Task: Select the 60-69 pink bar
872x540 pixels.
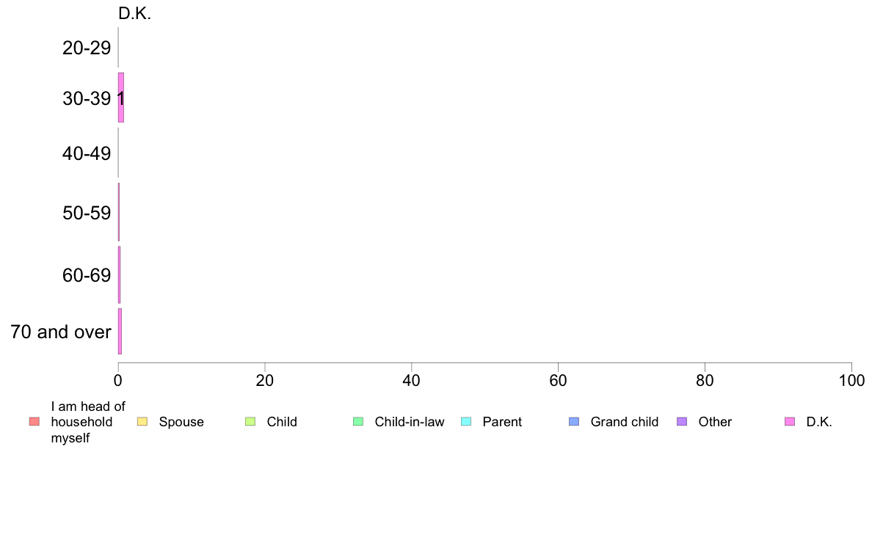Action: (x=119, y=274)
